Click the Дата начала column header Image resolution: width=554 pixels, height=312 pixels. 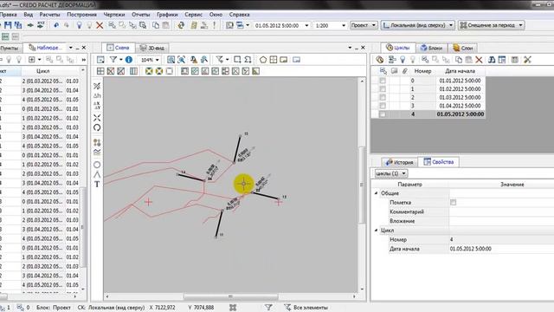460,71
